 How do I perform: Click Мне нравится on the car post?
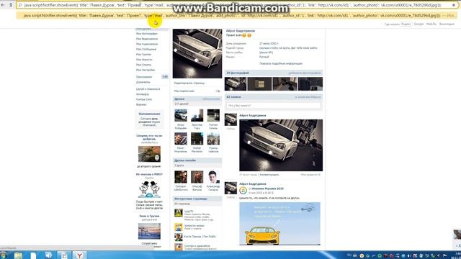(x=310, y=175)
